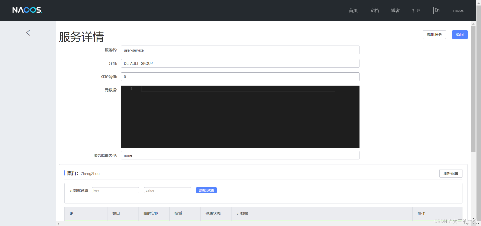Click the 元数据过滤 label
481x226 pixels.
(x=79, y=190)
